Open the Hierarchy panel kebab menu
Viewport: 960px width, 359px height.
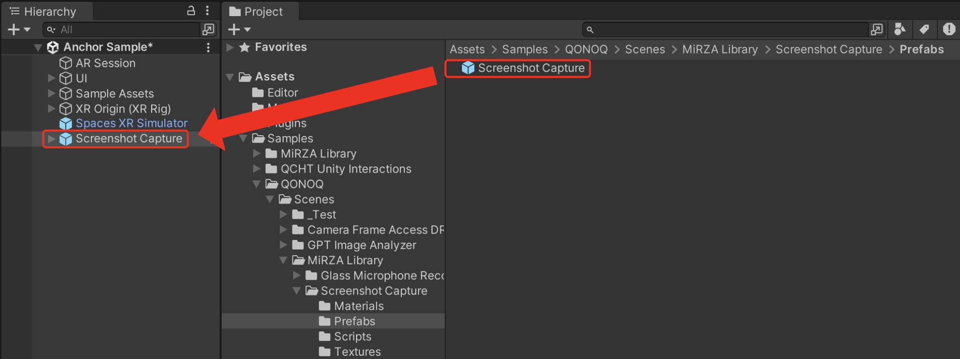pos(207,11)
